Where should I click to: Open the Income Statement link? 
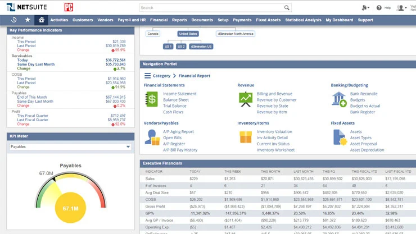point(179,94)
